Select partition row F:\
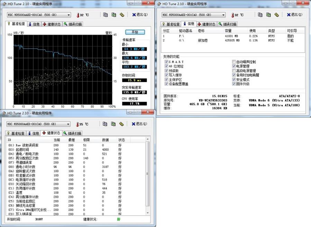311x227 pixels. pos(233,36)
